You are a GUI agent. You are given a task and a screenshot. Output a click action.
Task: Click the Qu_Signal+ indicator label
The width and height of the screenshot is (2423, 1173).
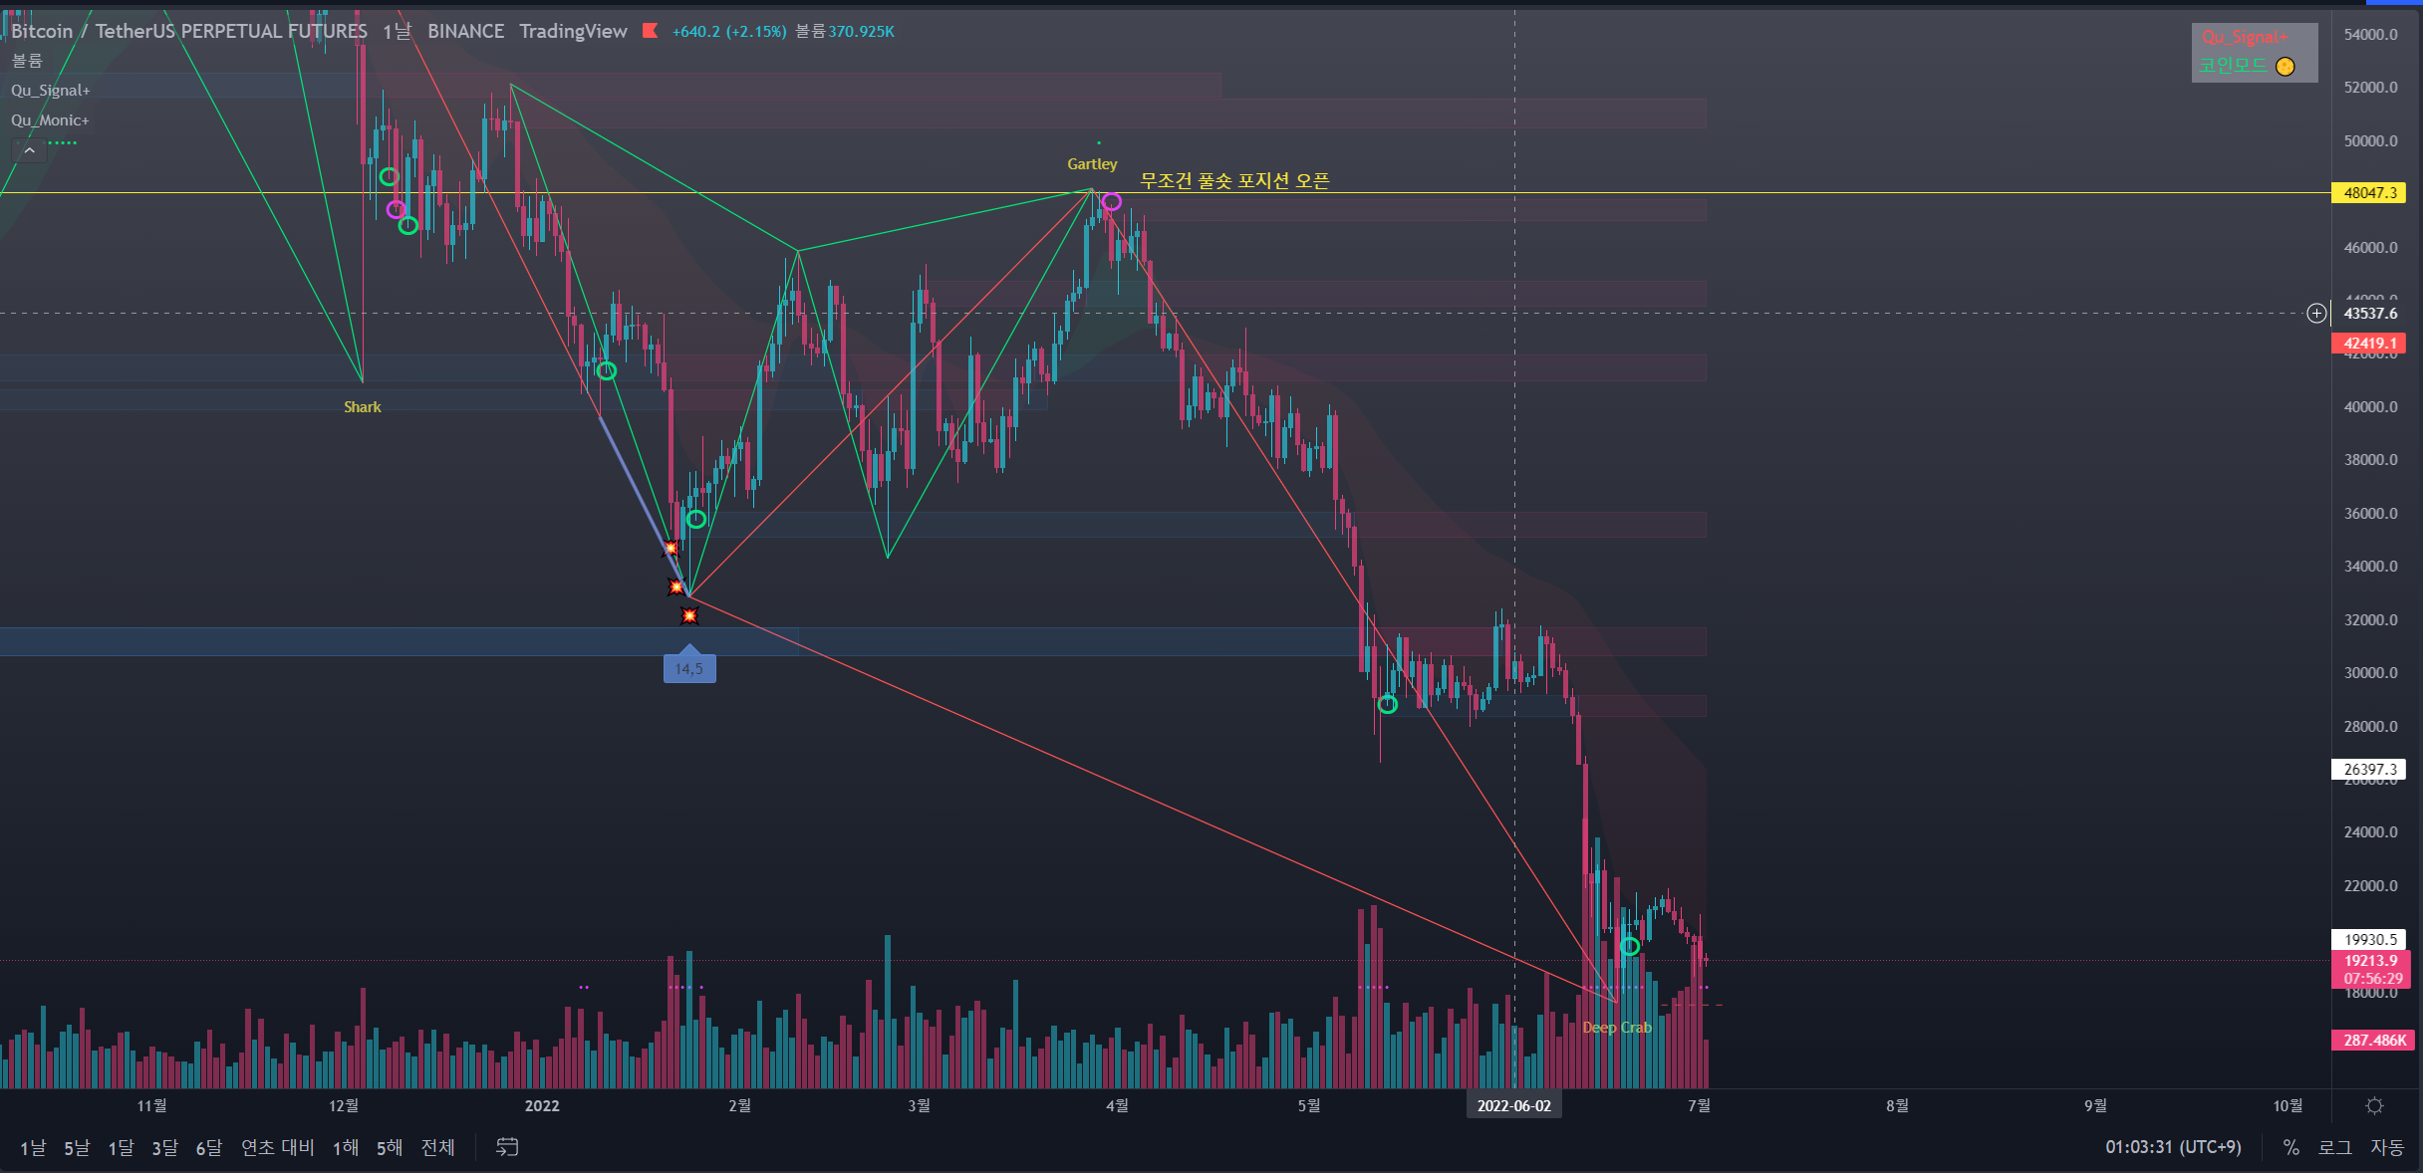pos(51,91)
